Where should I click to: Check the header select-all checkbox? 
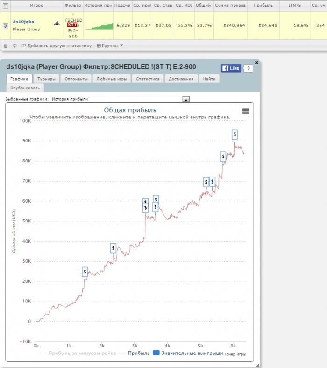pyautogui.click(x=6, y=6)
